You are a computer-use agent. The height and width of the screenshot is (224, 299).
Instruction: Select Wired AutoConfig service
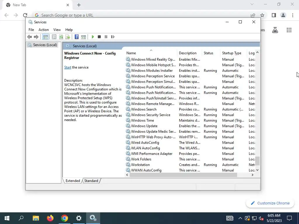pyautogui.click(x=190, y=142)
